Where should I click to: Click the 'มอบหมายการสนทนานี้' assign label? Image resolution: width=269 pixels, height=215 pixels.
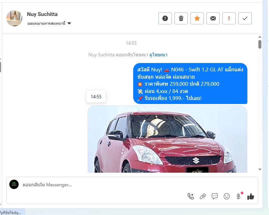(46, 23)
